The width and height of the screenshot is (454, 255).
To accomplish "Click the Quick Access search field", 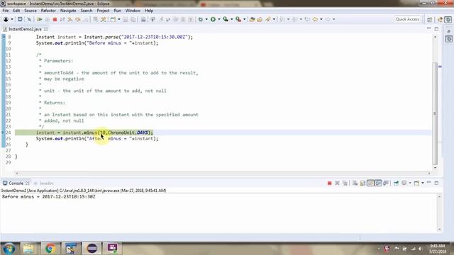I will [x=407, y=19].
